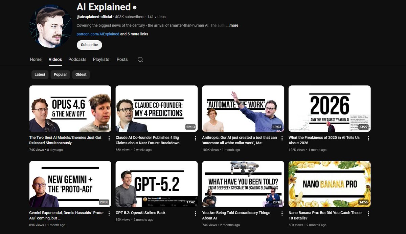
Task: Open the 'Automate the Work' thumbnail
Action: (x=243, y=108)
